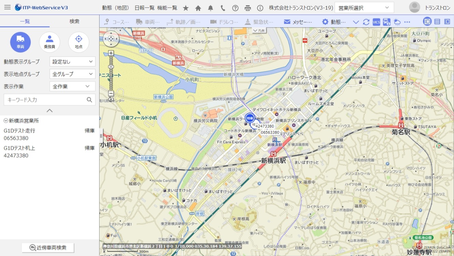Viewport: 454px width, 256px height.
Task: Zoom in the map with plus button
Action: point(111,53)
